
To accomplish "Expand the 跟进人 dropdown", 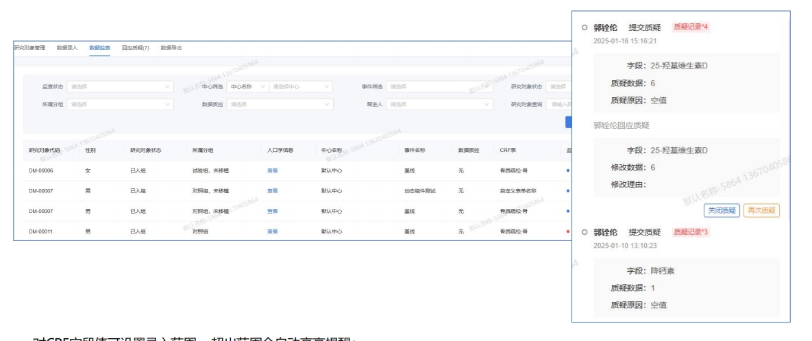I will 440,104.
